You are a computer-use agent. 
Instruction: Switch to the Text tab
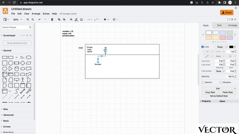pyautogui.click(x=219, y=25)
